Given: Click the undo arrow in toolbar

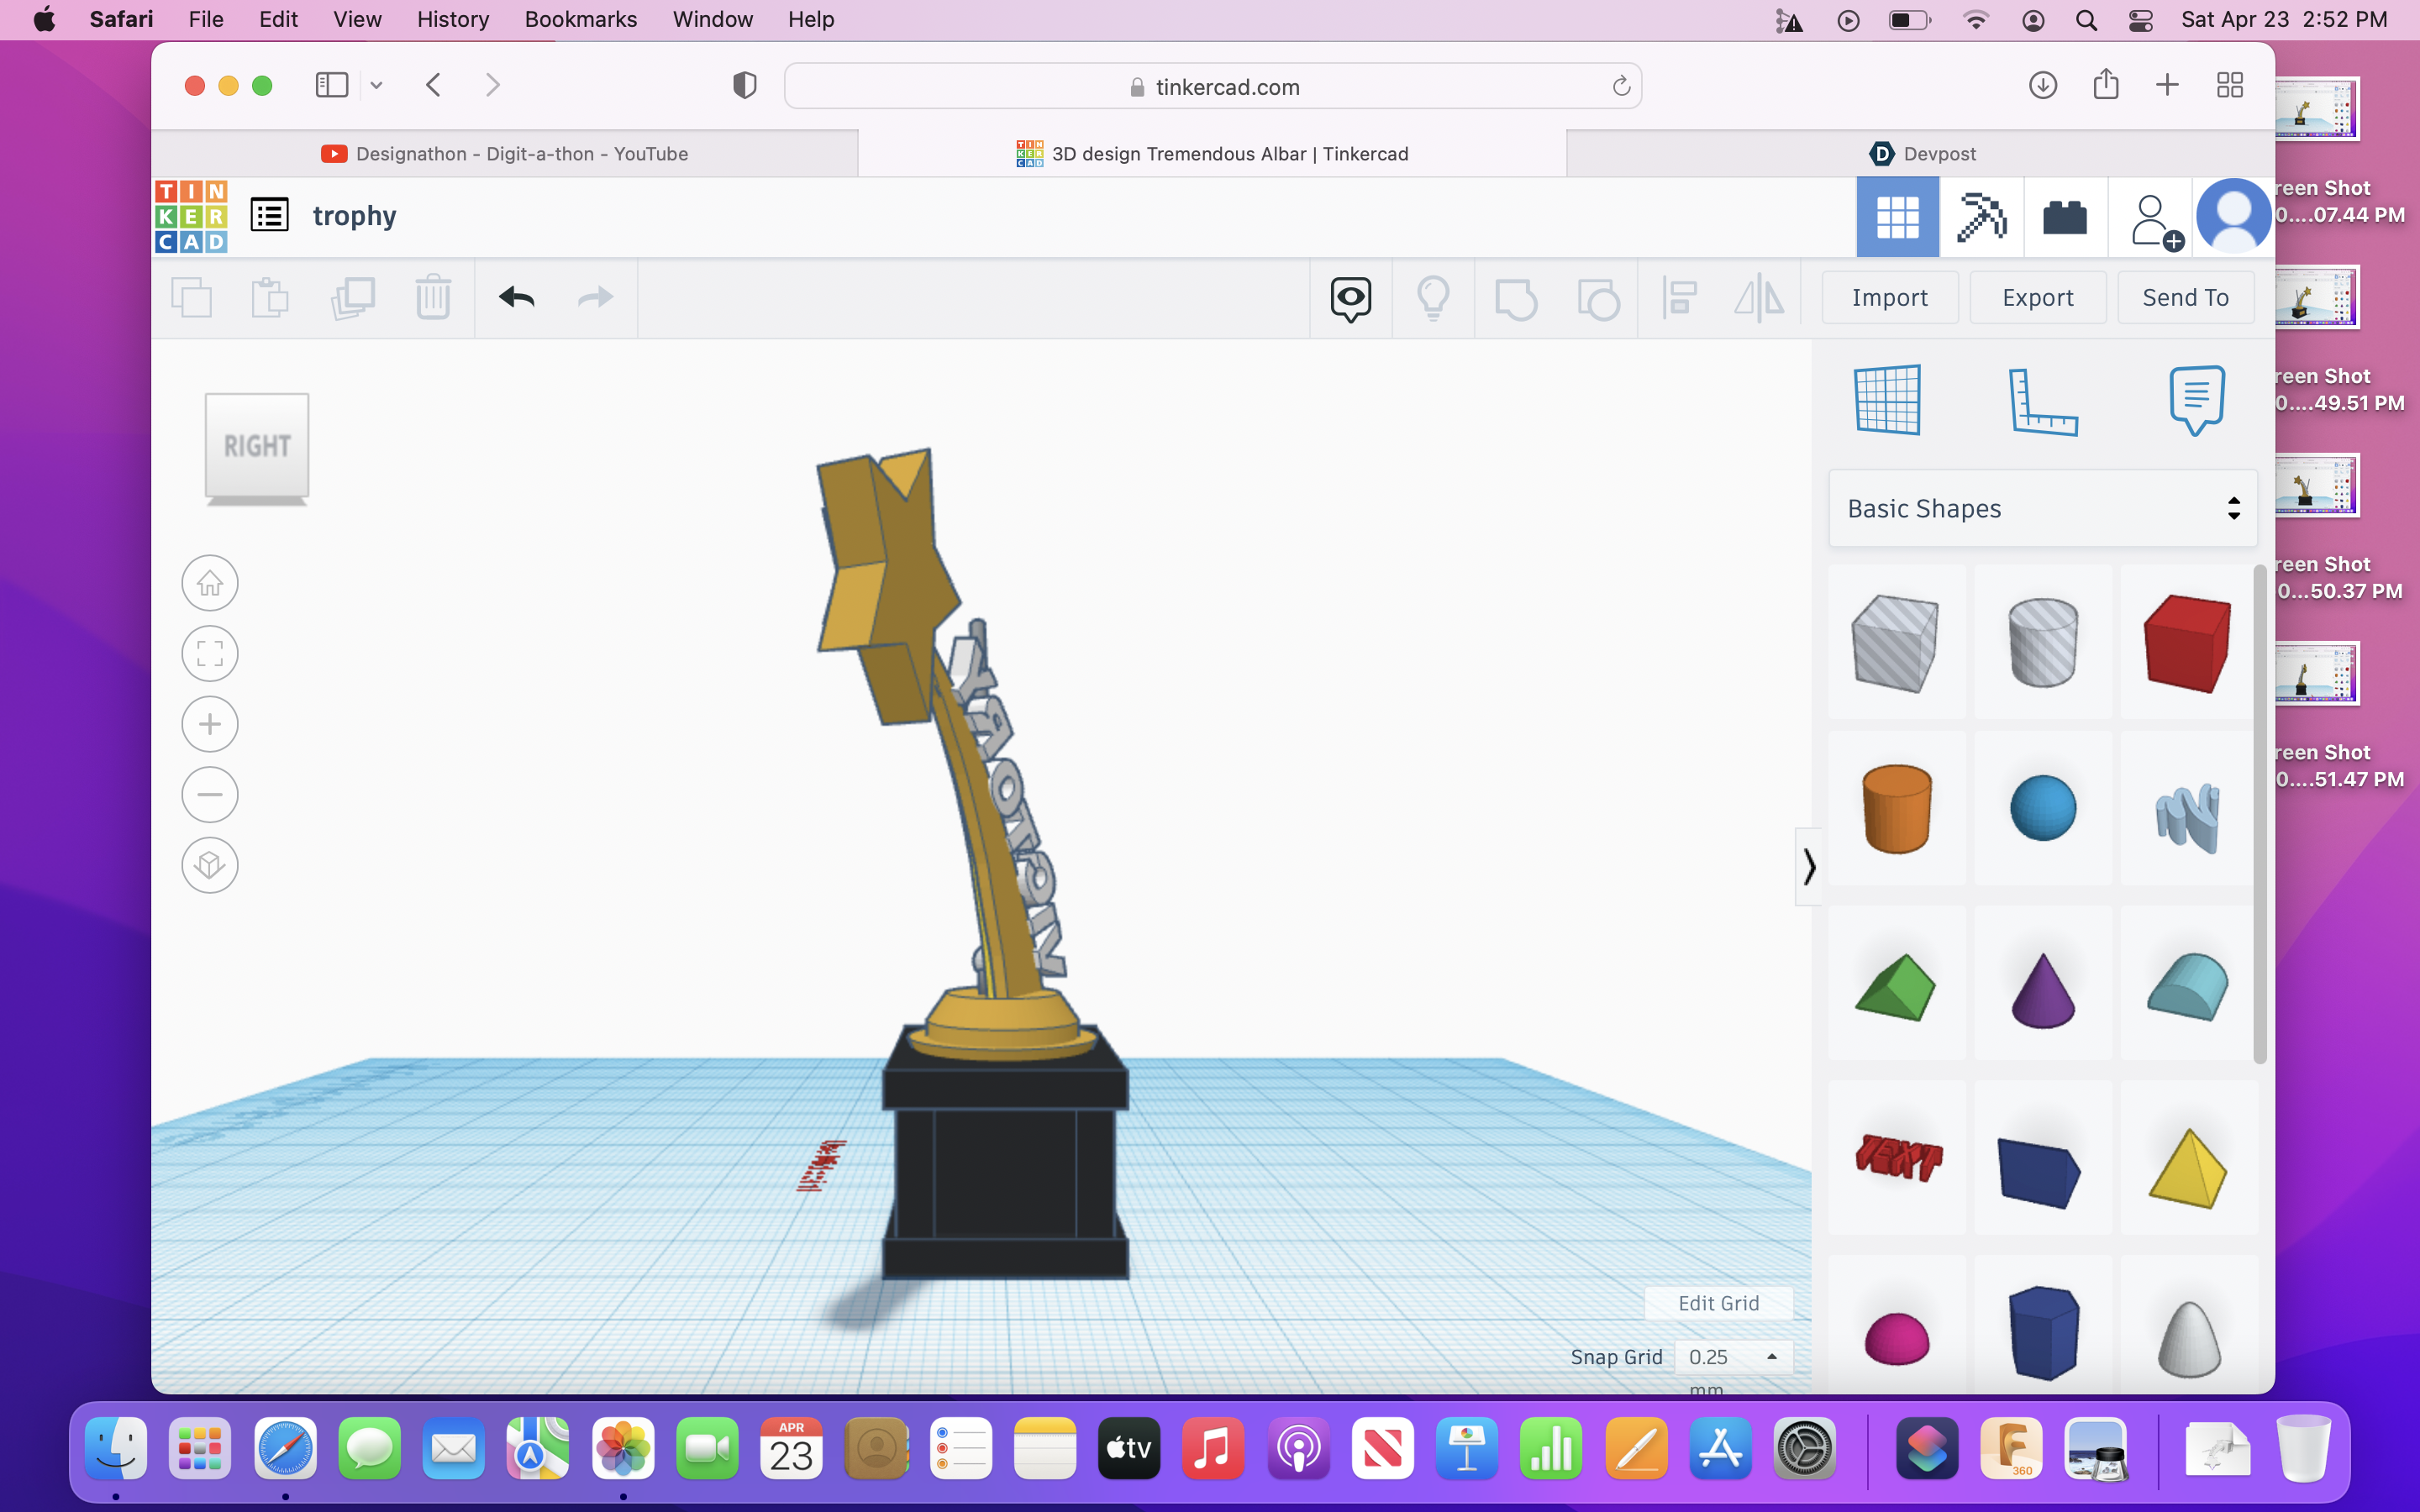Looking at the screenshot, I should pos(517,297).
